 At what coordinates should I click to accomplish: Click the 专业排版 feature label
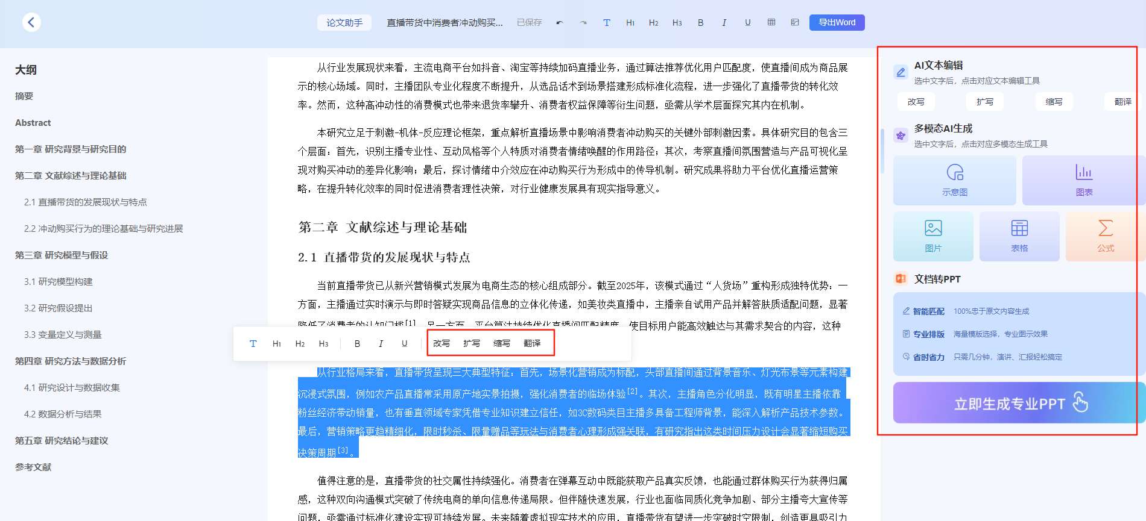(928, 334)
